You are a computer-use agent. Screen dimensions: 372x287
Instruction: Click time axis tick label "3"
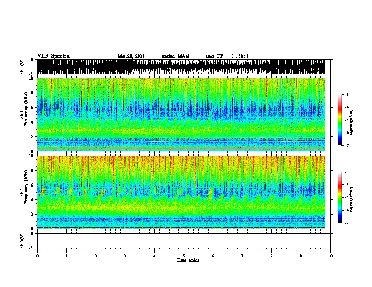pyautogui.click(x=125, y=256)
